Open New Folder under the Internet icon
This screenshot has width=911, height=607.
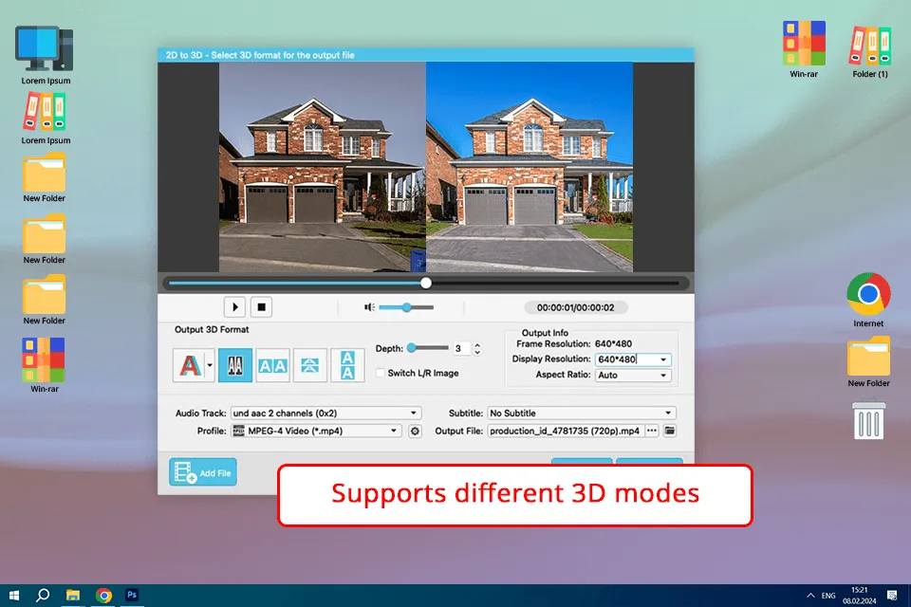click(x=868, y=362)
